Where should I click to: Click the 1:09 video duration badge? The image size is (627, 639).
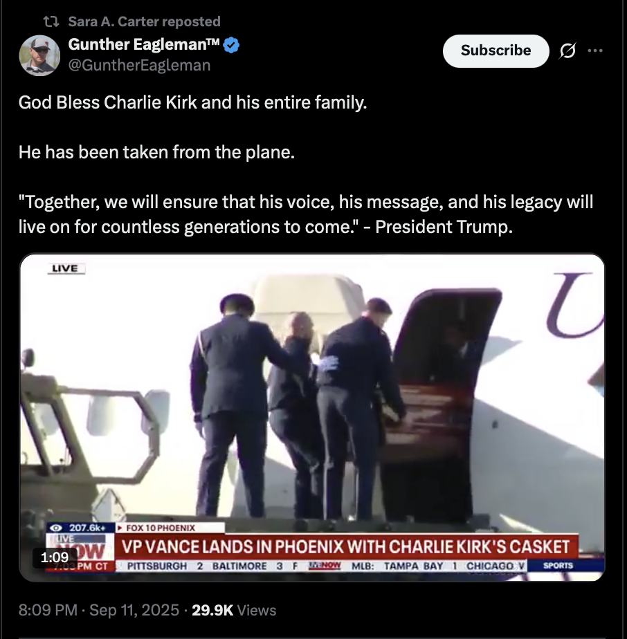tap(55, 557)
